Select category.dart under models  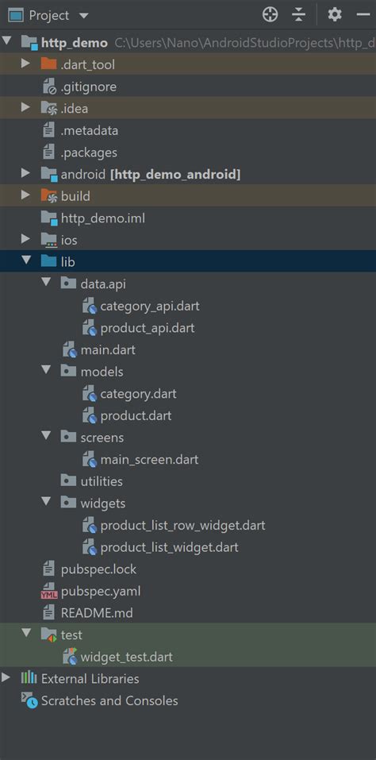[x=138, y=394]
